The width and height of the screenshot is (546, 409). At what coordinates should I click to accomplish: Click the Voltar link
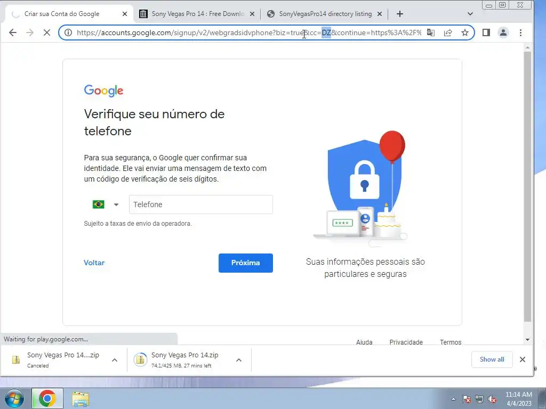[94, 263]
